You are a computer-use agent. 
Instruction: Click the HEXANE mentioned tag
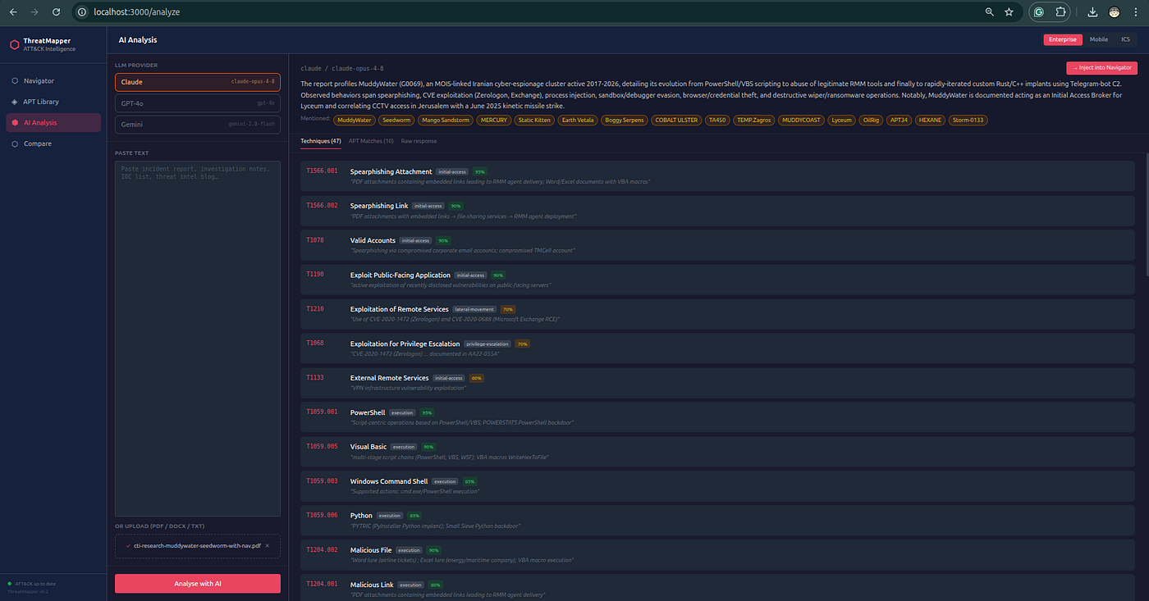coord(931,120)
